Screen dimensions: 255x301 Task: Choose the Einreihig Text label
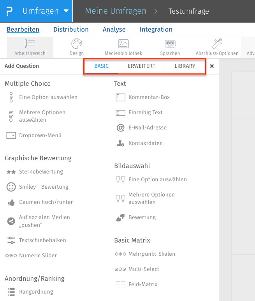[146, 112]
